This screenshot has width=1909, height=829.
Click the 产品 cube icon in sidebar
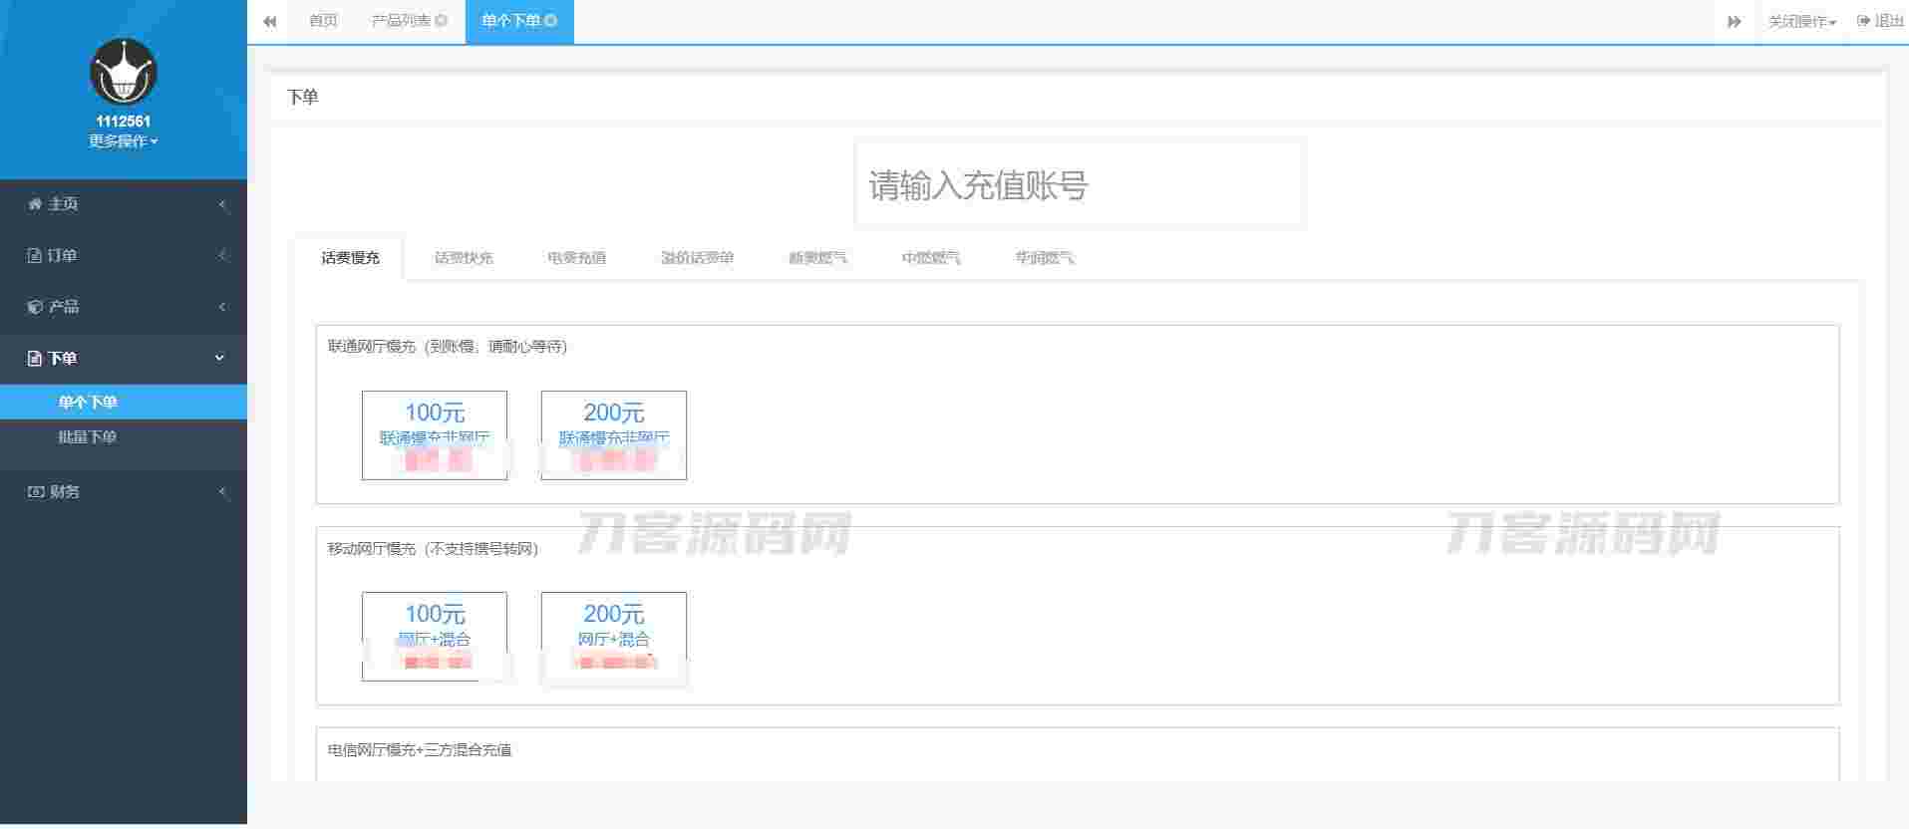[35, 307]
